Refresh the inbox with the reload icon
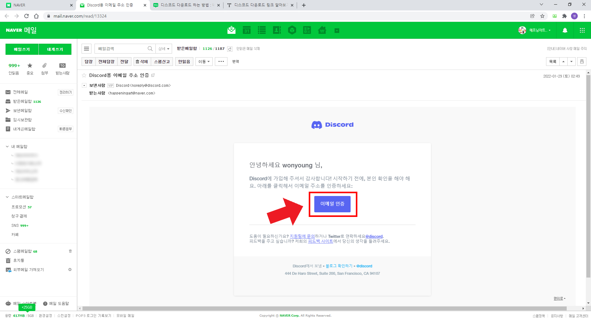Screen dimensions: 591x320 (230, 49)
